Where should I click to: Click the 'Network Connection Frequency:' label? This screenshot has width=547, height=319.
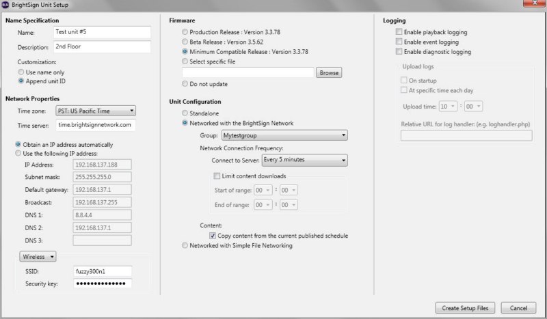pyautogui.click(x=241, y=148)
